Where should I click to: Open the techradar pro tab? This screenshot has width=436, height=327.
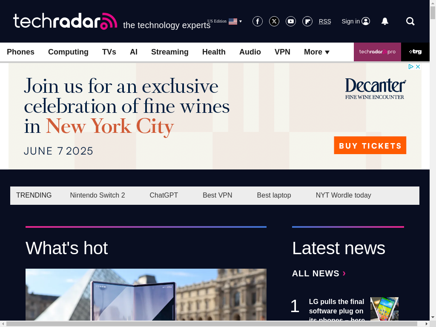pyautogui.click(x=377, y=52)
